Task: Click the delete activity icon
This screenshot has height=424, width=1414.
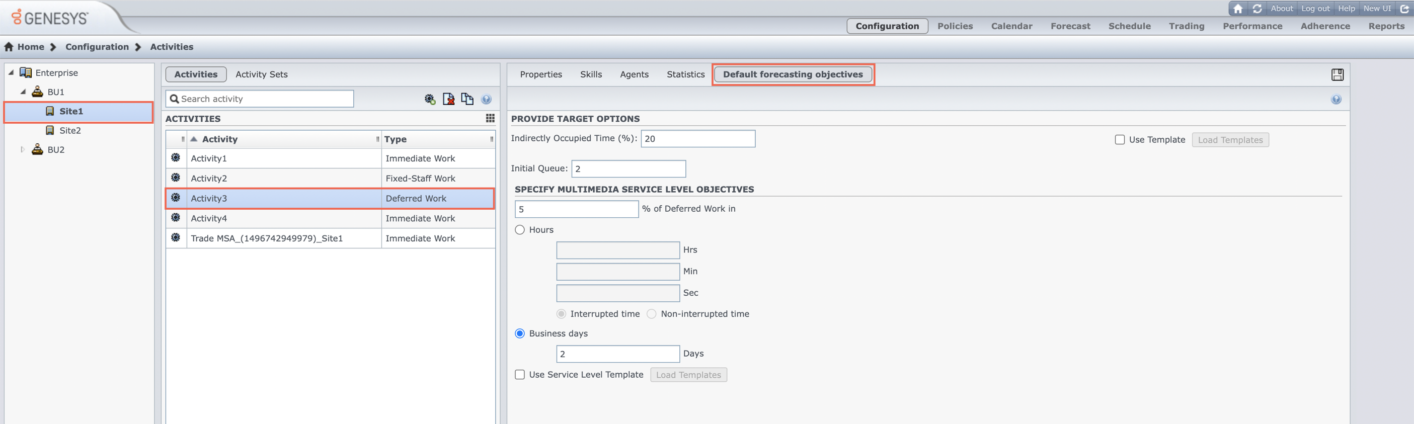Action: (448, 99)
